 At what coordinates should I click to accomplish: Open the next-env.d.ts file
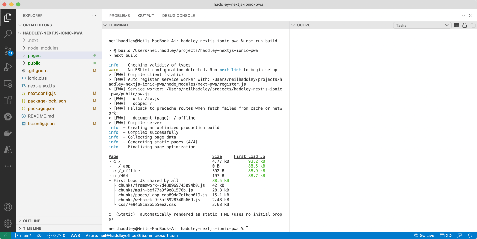pyautogui.click(x=59, y=86)
